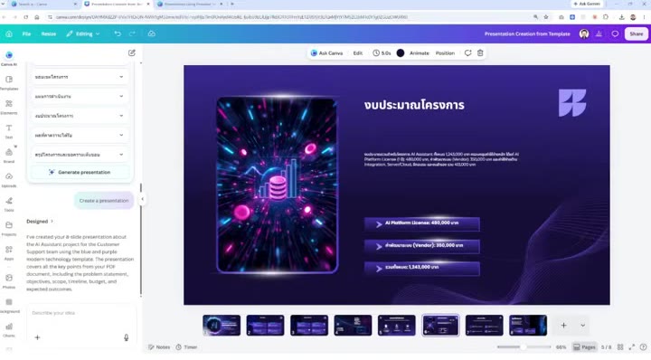Click Edit in the page toolbar

click(x=358, y=53)
